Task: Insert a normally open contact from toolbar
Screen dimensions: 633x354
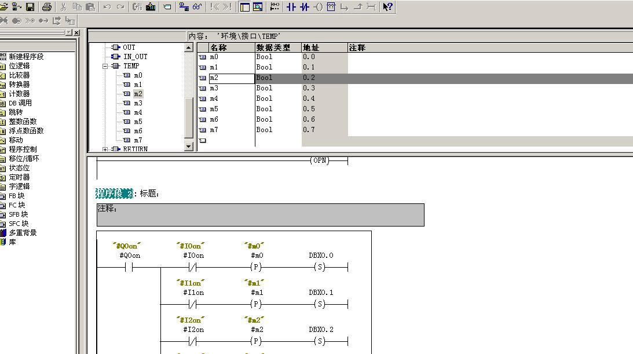Action: pos(291,7)
